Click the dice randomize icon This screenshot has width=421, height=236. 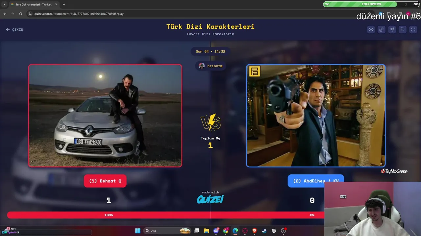tap(382, 29)
